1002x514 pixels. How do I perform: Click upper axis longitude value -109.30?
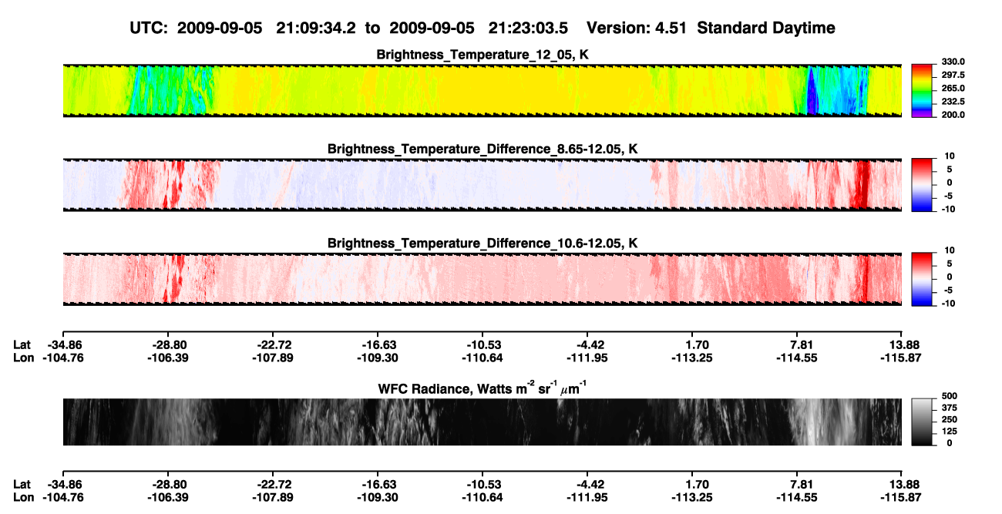click(x=378, y=358)
